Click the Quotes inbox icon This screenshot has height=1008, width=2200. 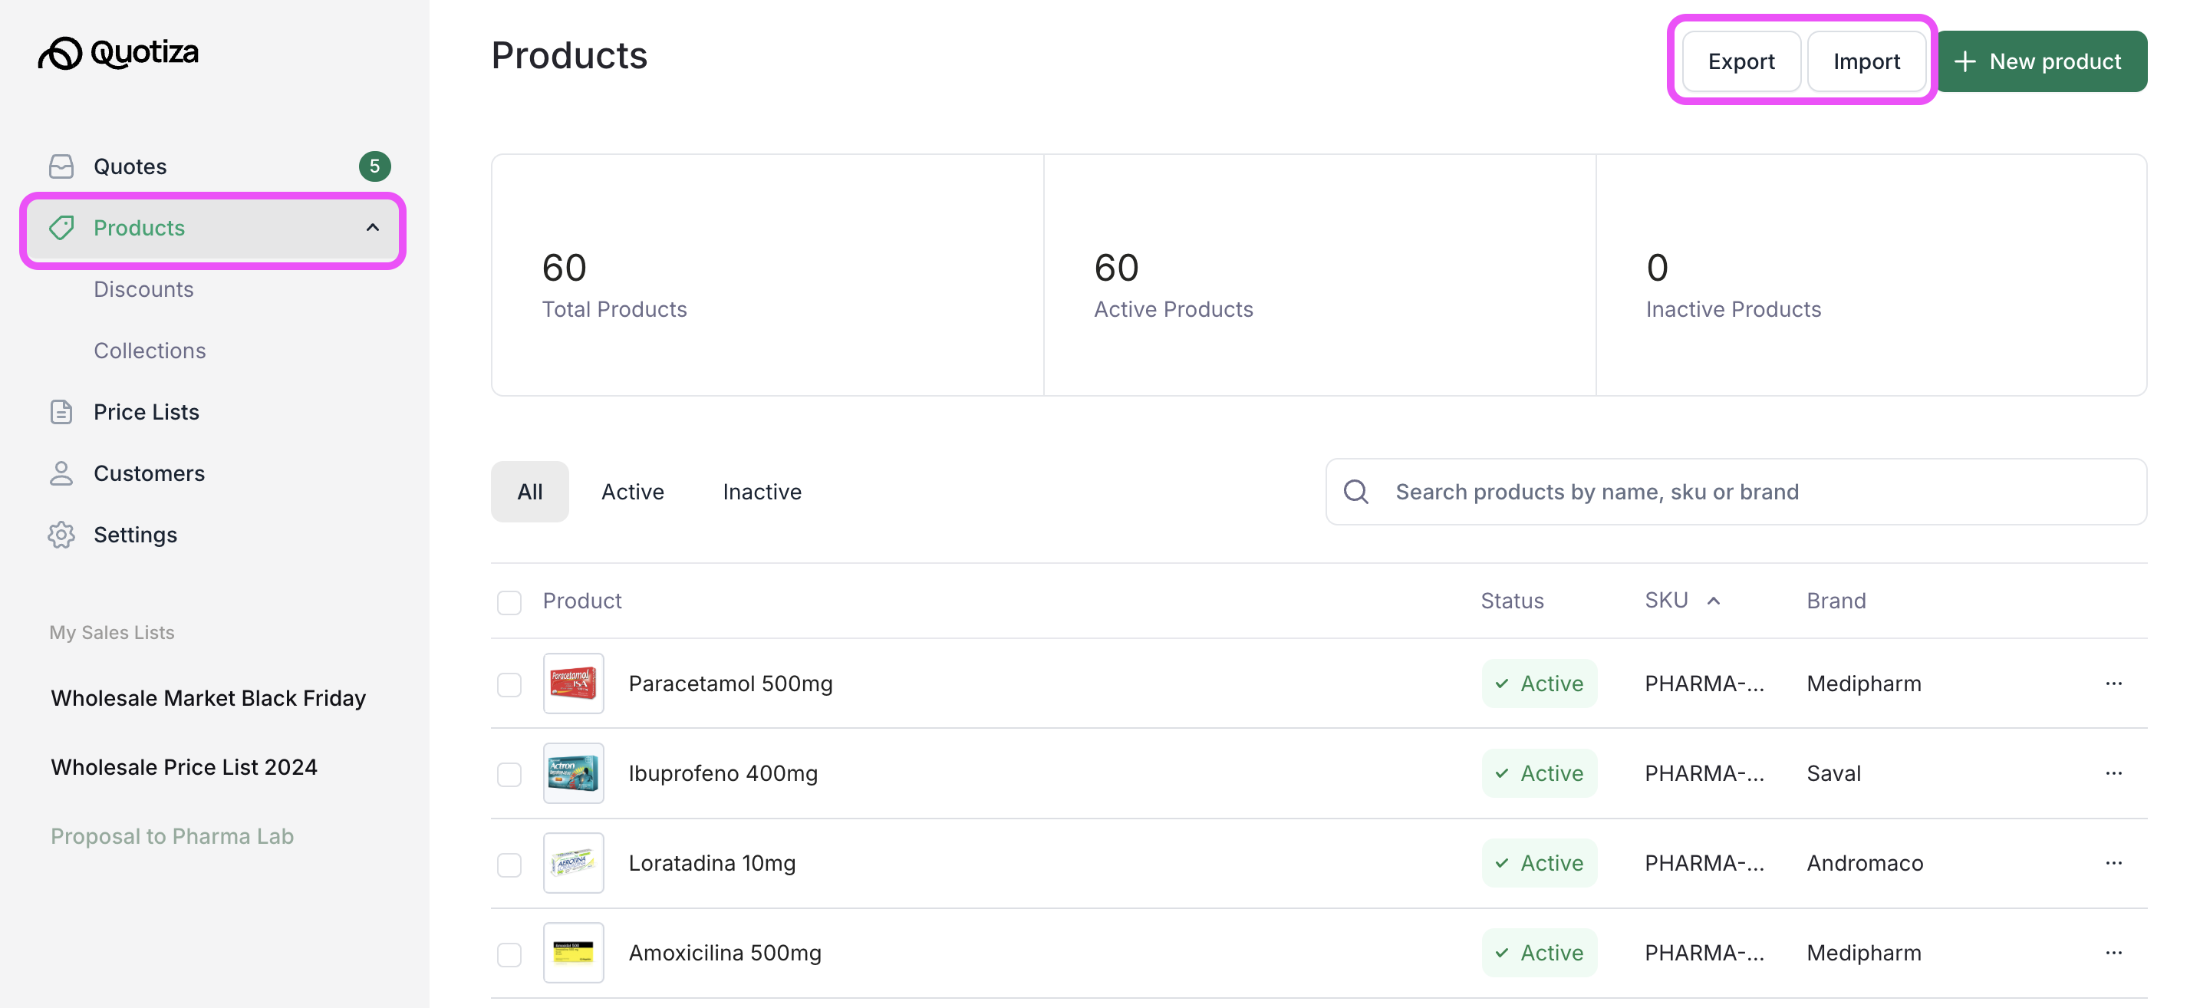point(61,166)
